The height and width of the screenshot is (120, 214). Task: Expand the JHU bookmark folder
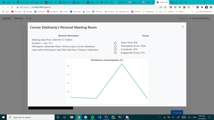(x=159, y=12)
